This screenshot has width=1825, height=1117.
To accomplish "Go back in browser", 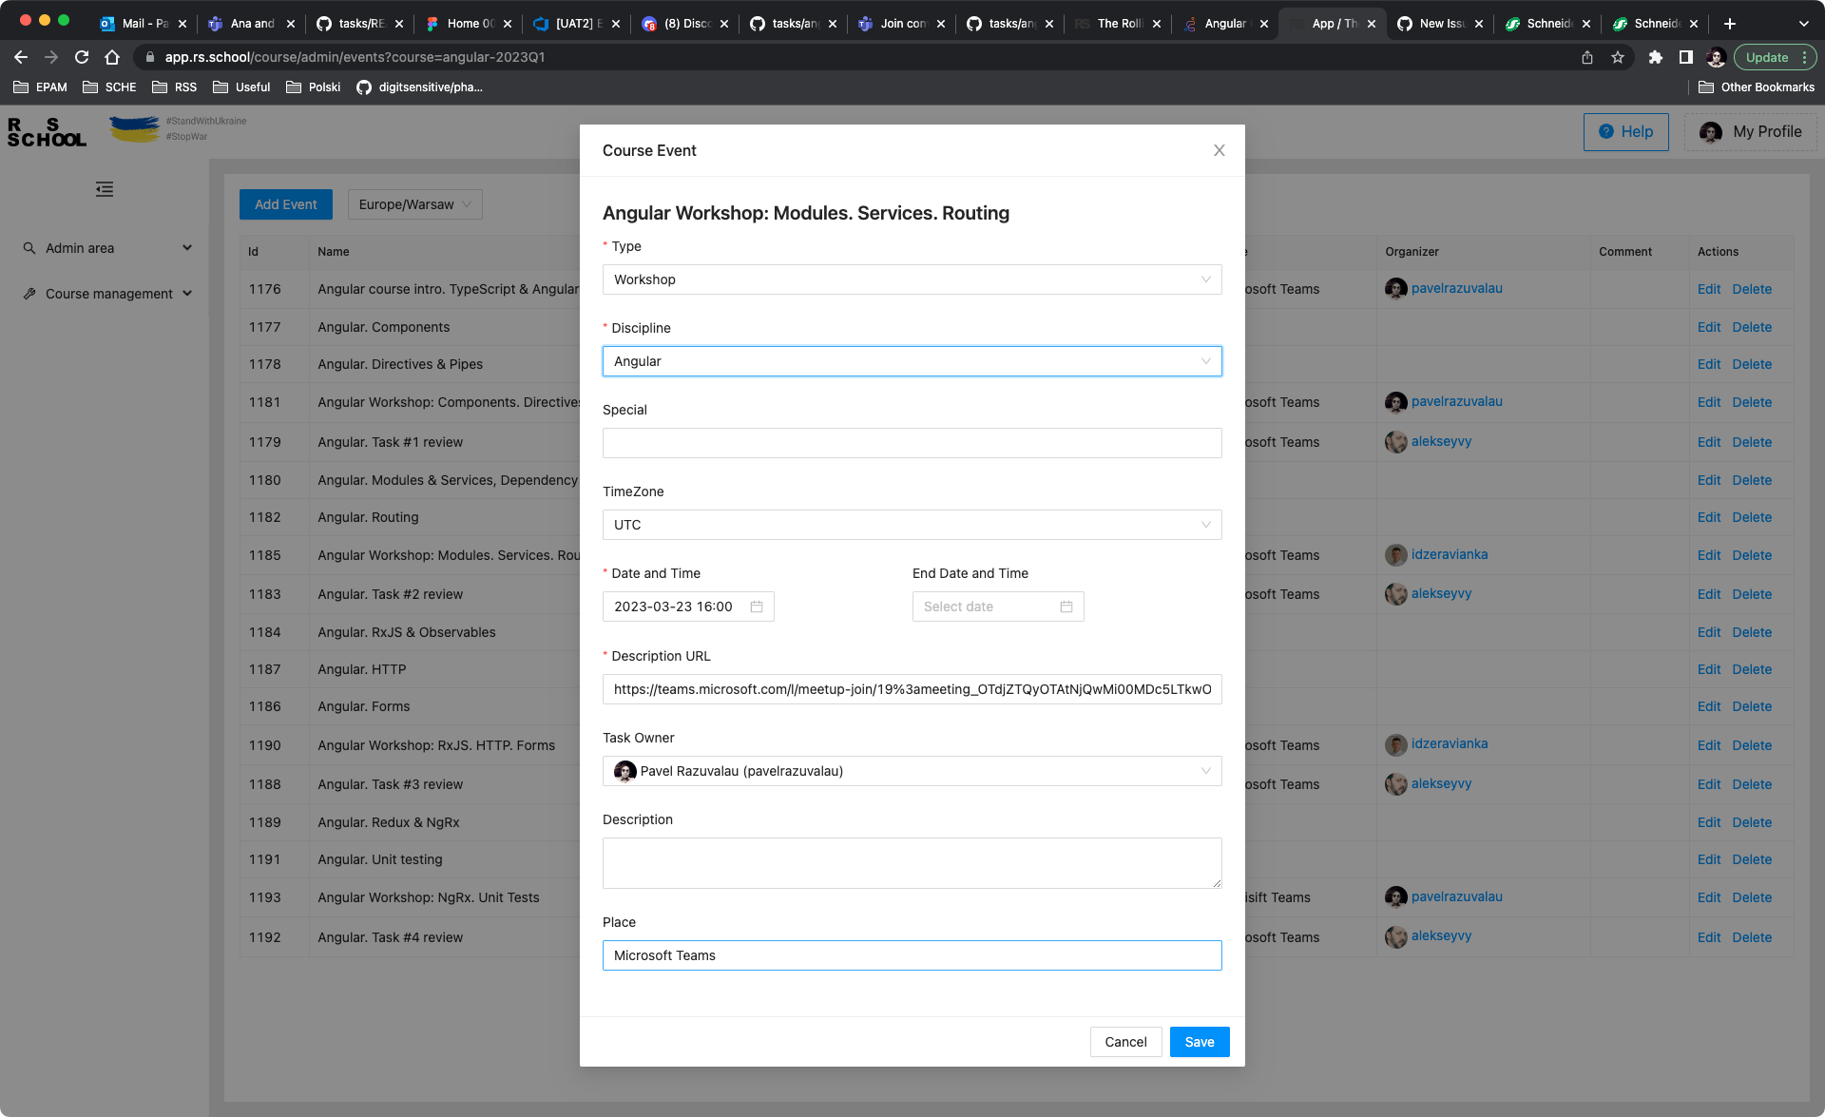I will coord(21,57).
